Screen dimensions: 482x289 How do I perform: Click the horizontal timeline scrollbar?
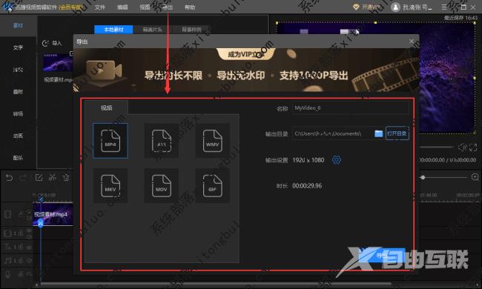[x=215, y=285]
